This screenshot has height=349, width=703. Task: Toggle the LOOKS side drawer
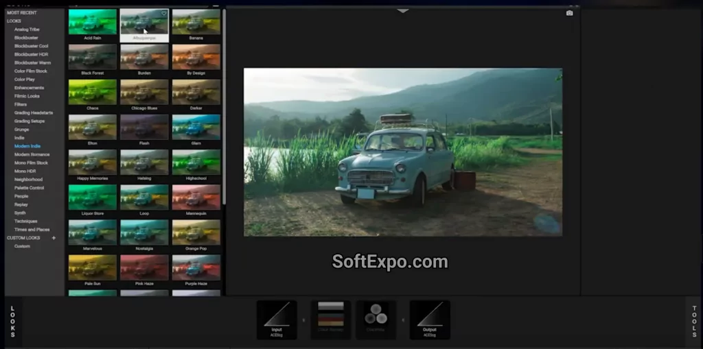[x=12, y=321]
